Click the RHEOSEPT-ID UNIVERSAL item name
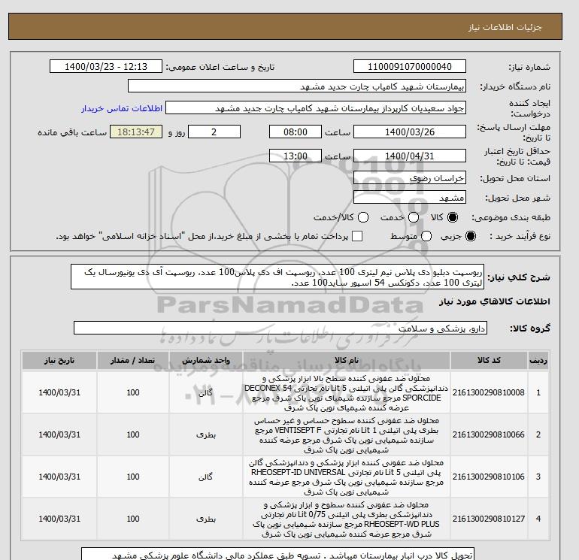 [x=347, y=477]
